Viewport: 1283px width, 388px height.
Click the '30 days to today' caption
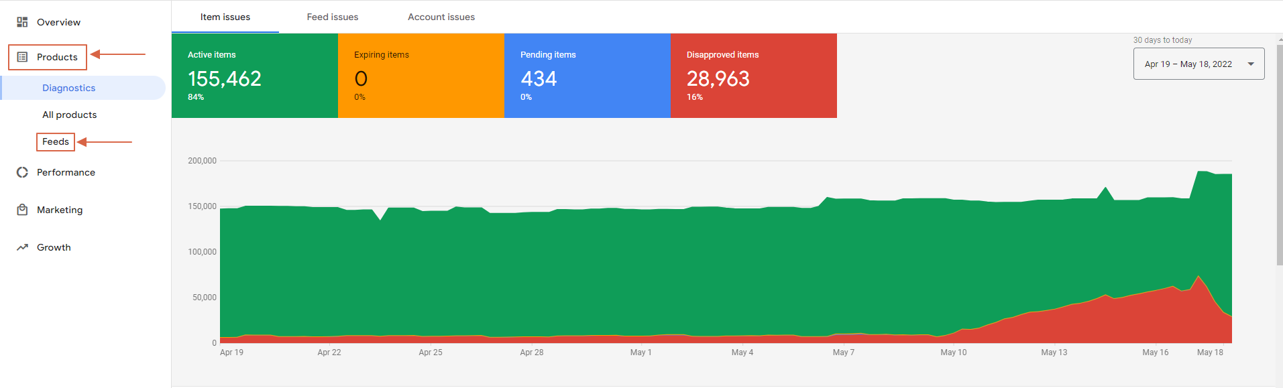(1163, 40)
